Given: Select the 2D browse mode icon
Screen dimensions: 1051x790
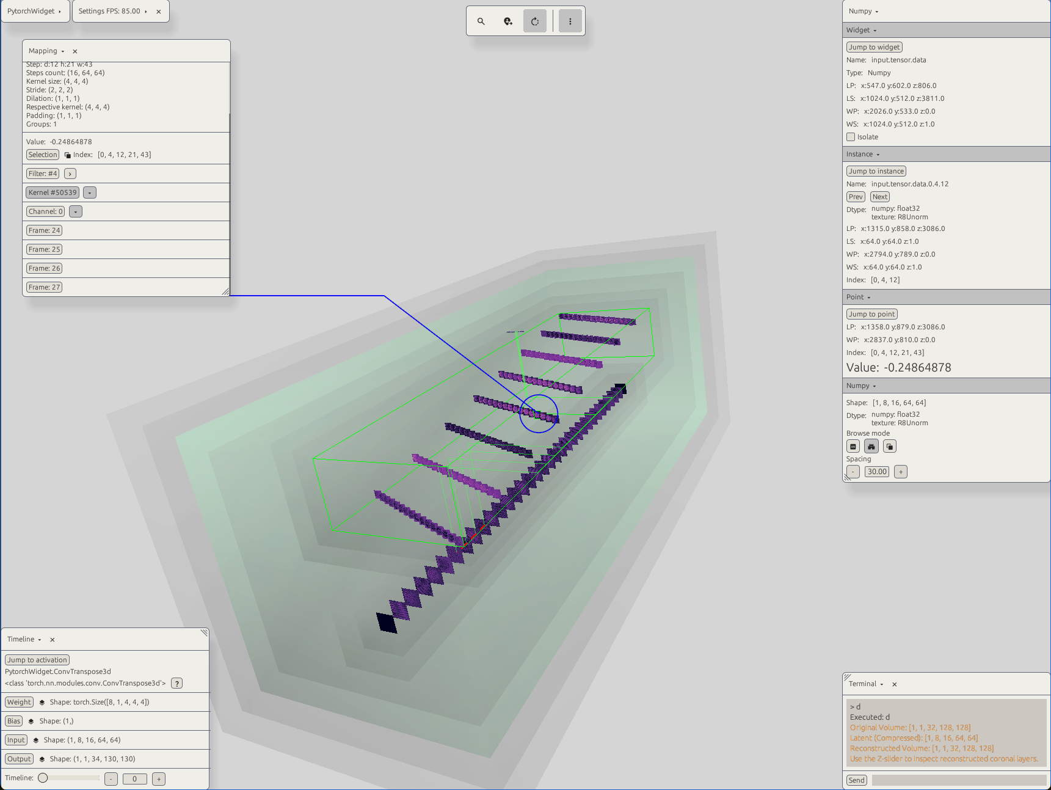Looking at the screenshot, I should (x=853, y=447).
